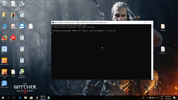Open the Action Center notifications
The image size is (178, 100).
click(174, 97)
